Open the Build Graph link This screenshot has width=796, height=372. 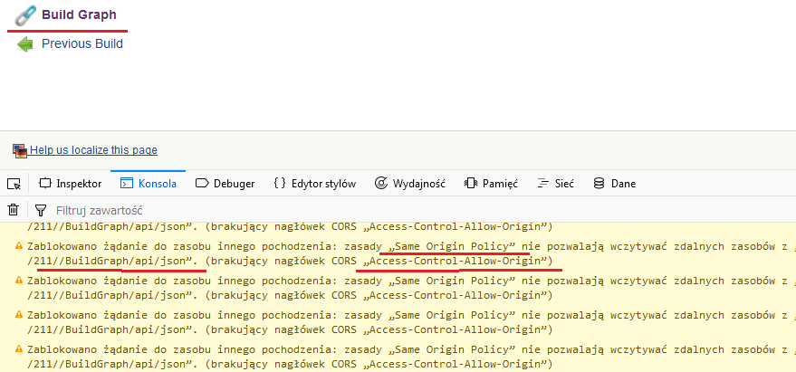point(79,15)
